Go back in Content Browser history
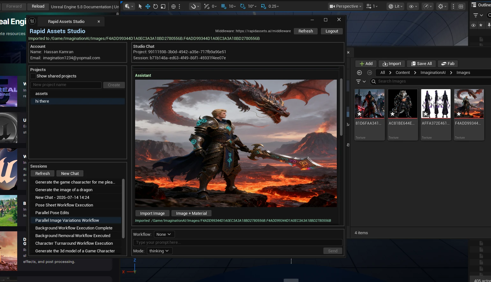Viewport: 491px width, 282px height. coord(359,73)
